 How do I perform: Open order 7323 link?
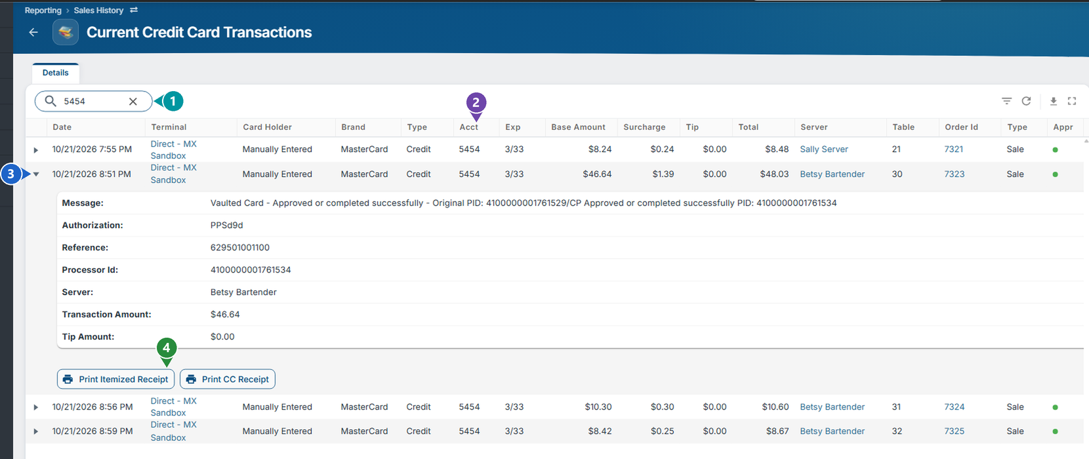click(955, 174)
